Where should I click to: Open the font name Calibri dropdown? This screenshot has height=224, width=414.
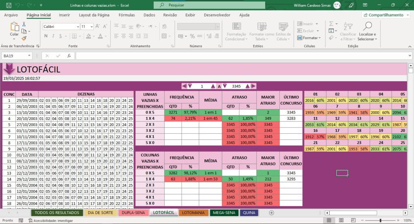(78, 26)
